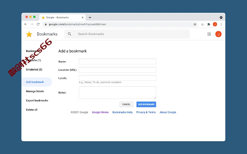
Task: Click into the Notes text area
Action: [117, 92]
